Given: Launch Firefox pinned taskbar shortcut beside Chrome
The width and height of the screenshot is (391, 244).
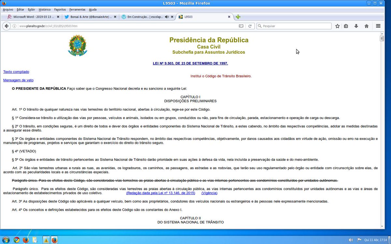Looking at the screenshot, I should [x=26, y=240].
